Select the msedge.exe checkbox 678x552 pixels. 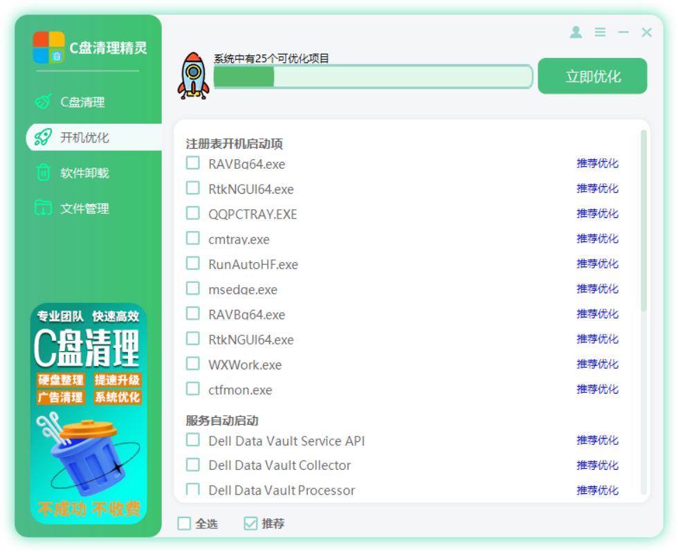pyautogui.click(x=193, y=288)
